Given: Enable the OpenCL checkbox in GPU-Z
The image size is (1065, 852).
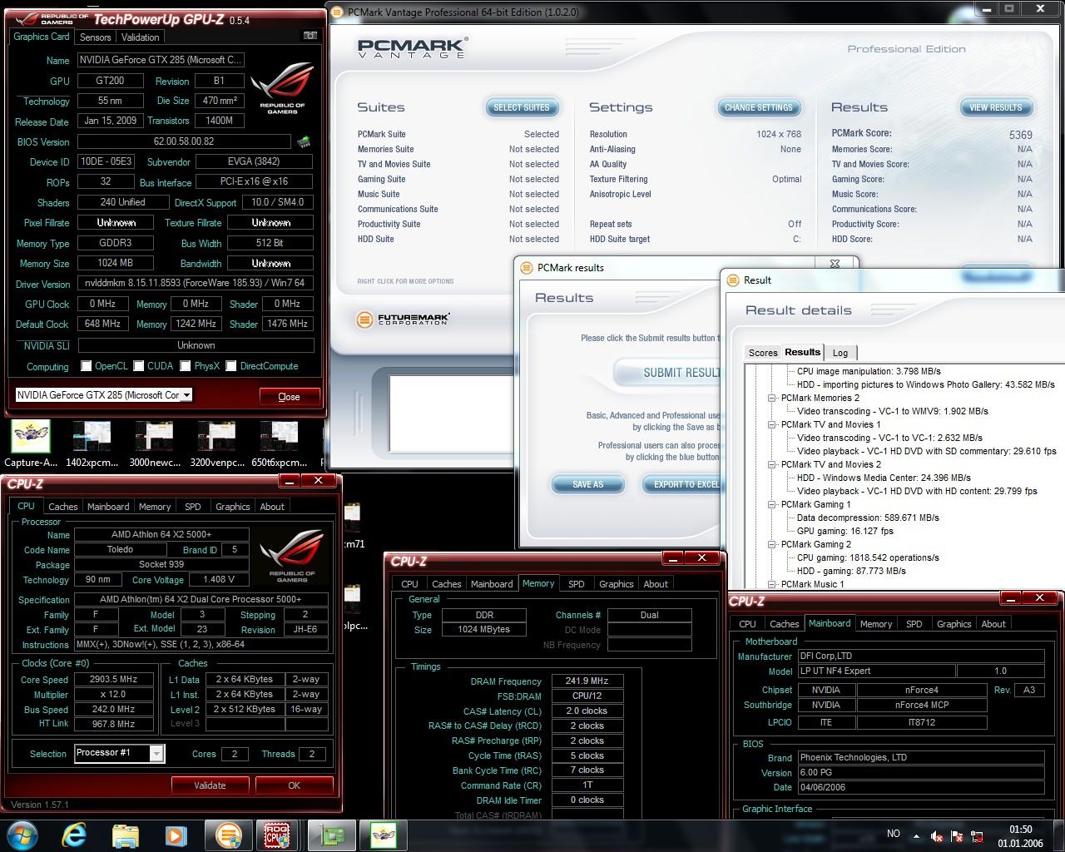Looking at the screenshot, I should [86, 366].
